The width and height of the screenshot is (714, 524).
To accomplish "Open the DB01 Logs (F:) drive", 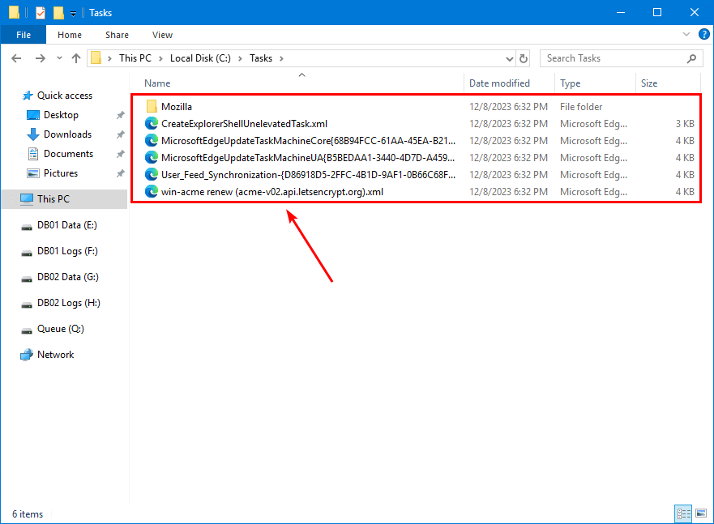I will [67, 251].
